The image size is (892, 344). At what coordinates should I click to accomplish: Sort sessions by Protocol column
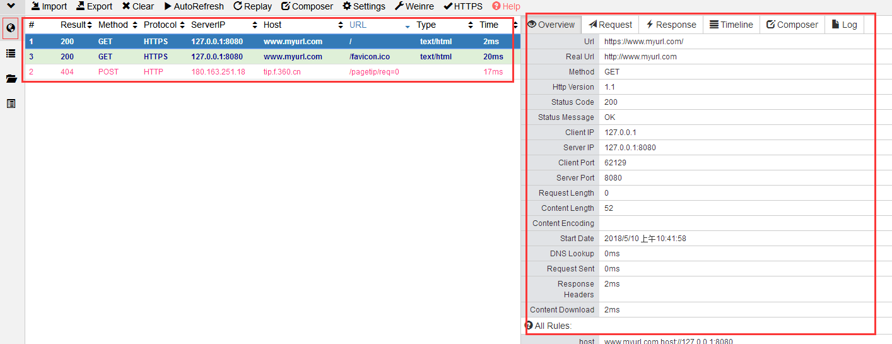point(164,25)
